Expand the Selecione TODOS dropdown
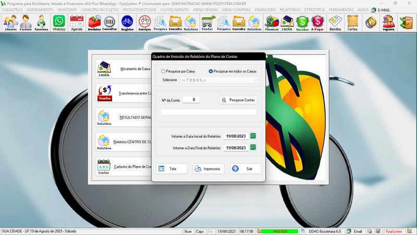This screenshot has width=417, height=235. pyautogui.click(x=255, y=80)
